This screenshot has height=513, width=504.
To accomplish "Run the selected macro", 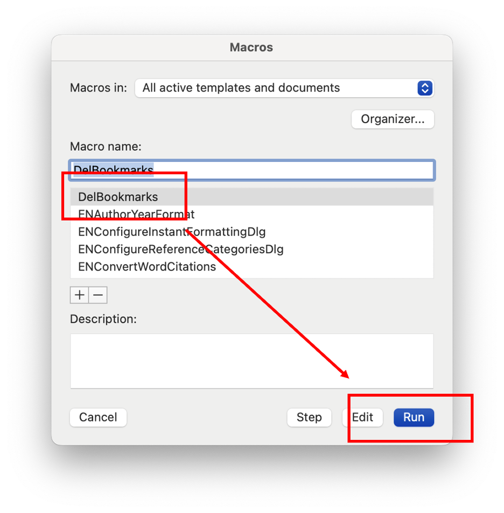I will coord(414,417).
